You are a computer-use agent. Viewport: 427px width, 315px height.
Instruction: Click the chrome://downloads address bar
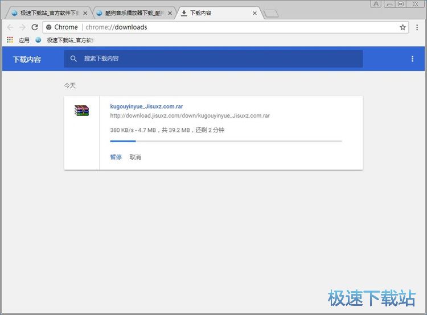(x=225, y=27)
